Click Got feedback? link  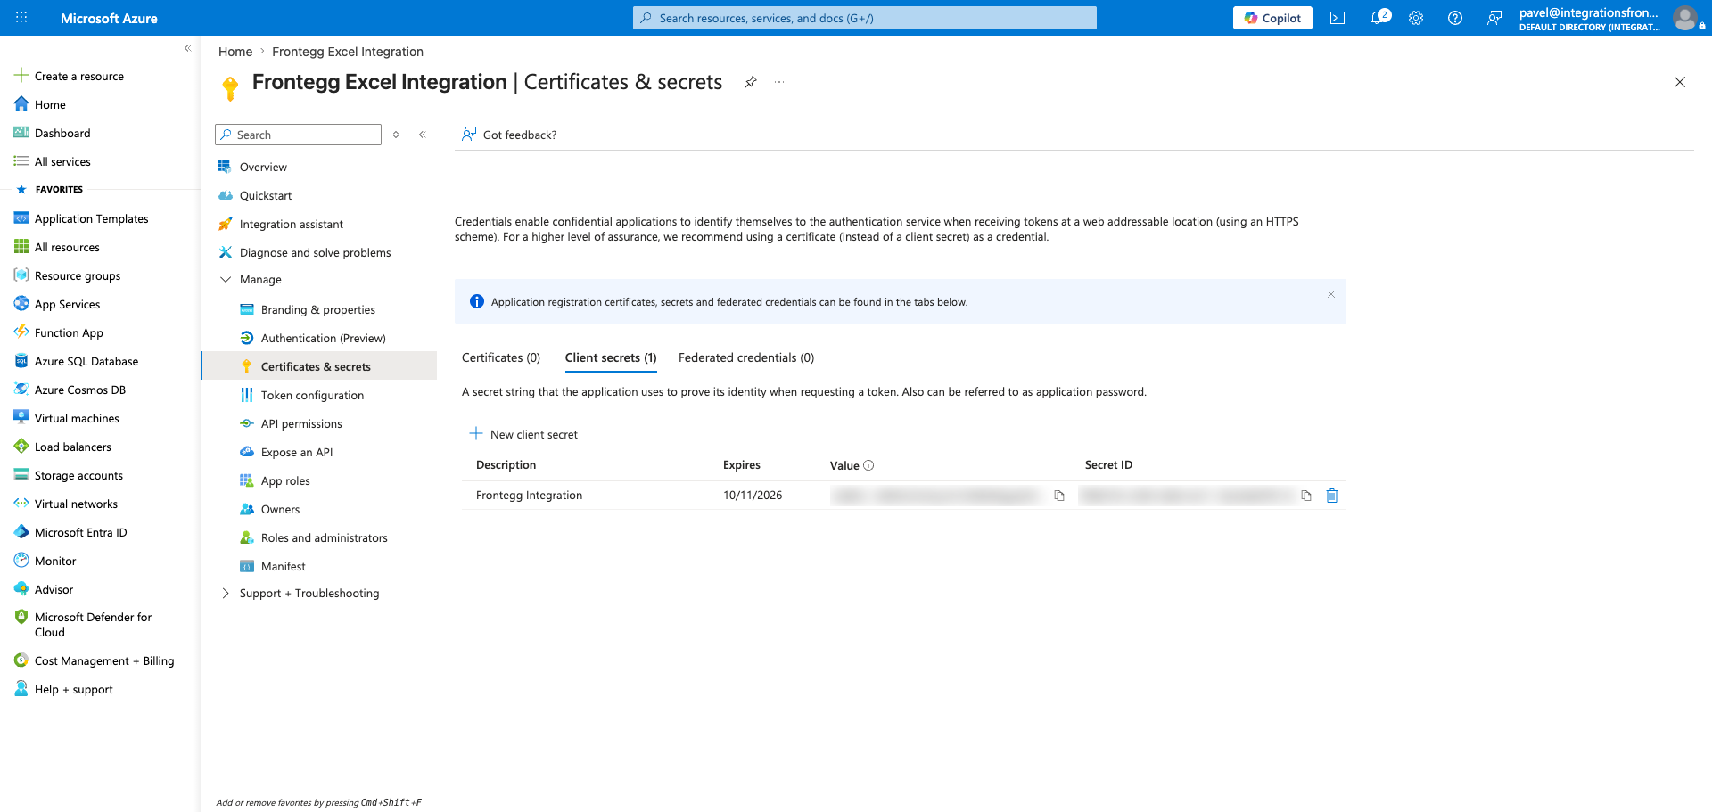tap(509, 135)
